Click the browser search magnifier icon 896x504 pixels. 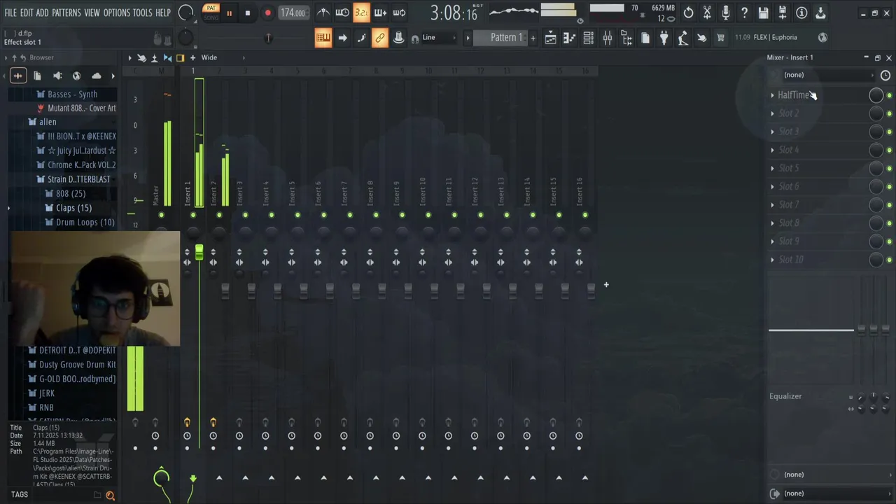point(110,496)
